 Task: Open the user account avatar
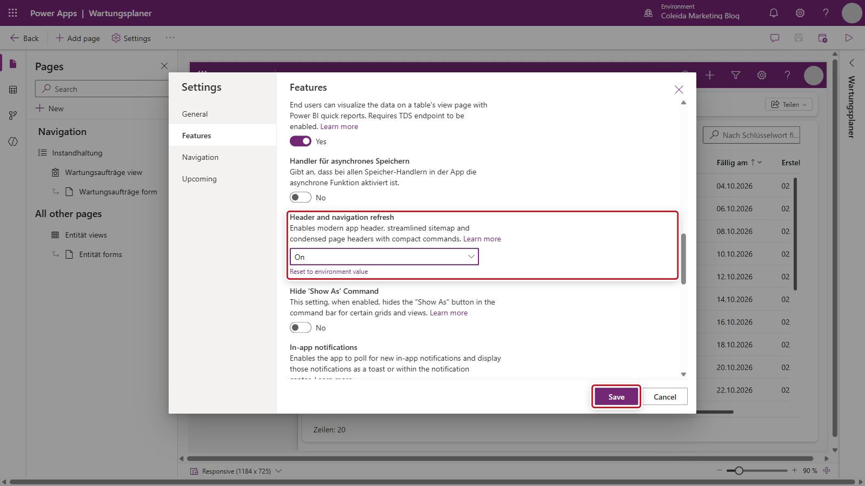click(851, 13)
